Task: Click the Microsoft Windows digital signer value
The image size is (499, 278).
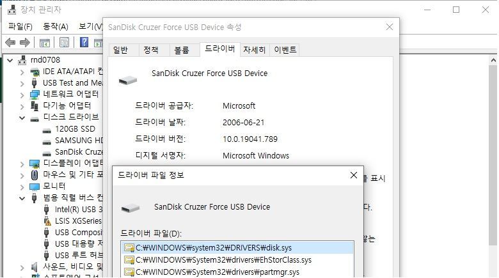Action: (x=256, y=155)
